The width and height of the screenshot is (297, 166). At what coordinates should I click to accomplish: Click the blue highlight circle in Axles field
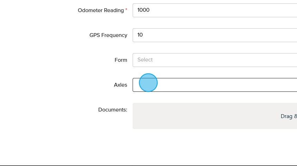[148, 83]
